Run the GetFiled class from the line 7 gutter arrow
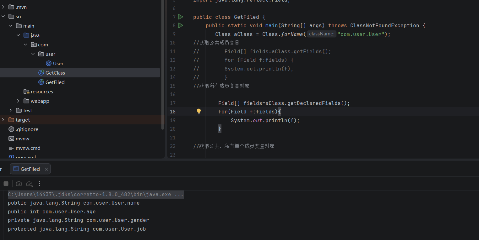The width and height of the screenshot is (479, 240). click(181, 17)
